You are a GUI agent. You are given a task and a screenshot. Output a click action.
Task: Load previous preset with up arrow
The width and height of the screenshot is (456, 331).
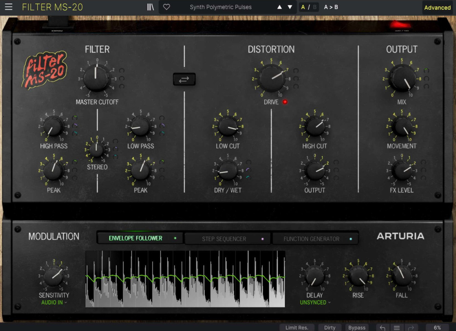coord(280,7)
